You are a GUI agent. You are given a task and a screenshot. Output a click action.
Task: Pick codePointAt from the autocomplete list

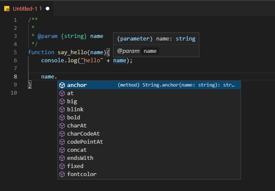(149, 142)
